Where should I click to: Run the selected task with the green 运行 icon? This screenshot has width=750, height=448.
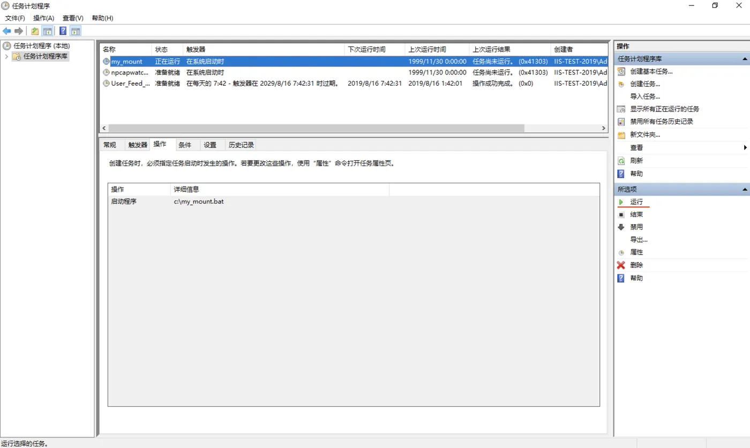pyautogui.click(x=621, y=202)
